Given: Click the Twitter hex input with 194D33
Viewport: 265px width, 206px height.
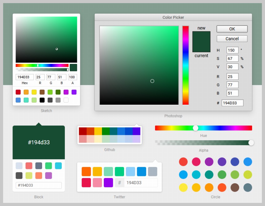Looking at the screenshot, I should (x=140, y=183).
